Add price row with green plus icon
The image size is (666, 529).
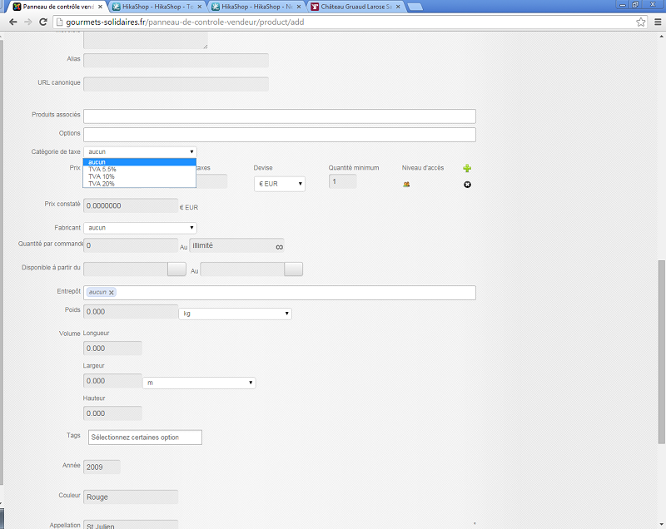click(x=467, y=168)
